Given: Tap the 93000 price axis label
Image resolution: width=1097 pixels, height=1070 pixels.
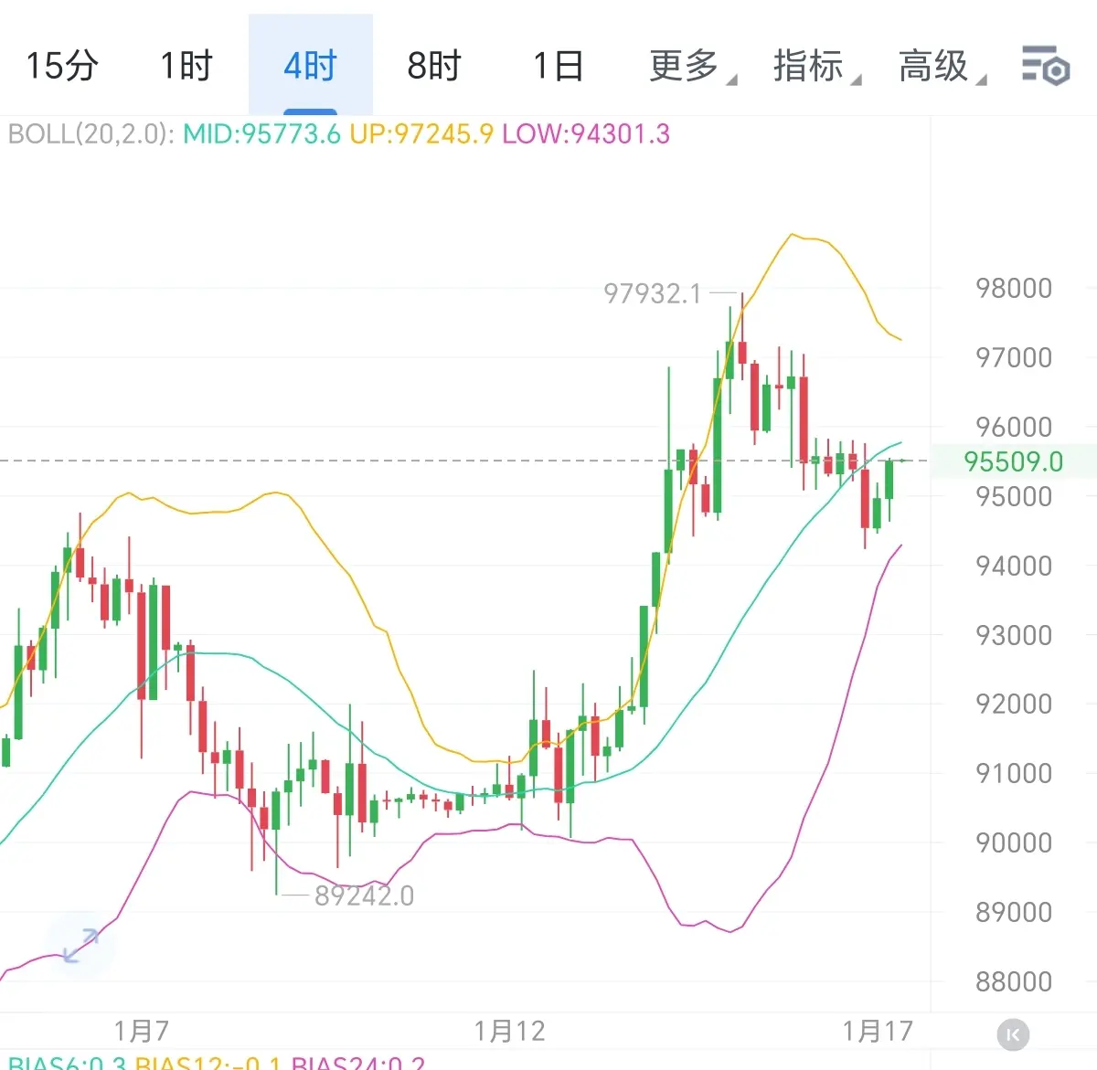Looking at the screenshot, I should coord(1014,635).
